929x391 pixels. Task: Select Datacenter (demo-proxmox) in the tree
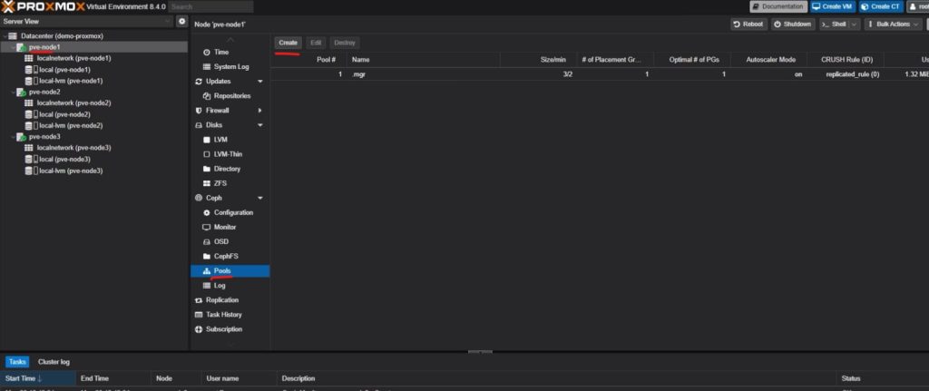pyautogui.click(x=62, y=36)
